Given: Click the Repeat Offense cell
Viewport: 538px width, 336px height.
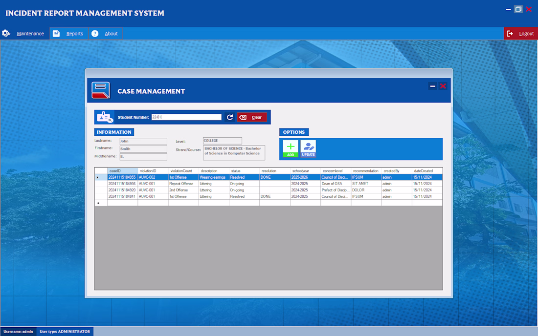Looking at the screenshot, I should tap(183, 184).
